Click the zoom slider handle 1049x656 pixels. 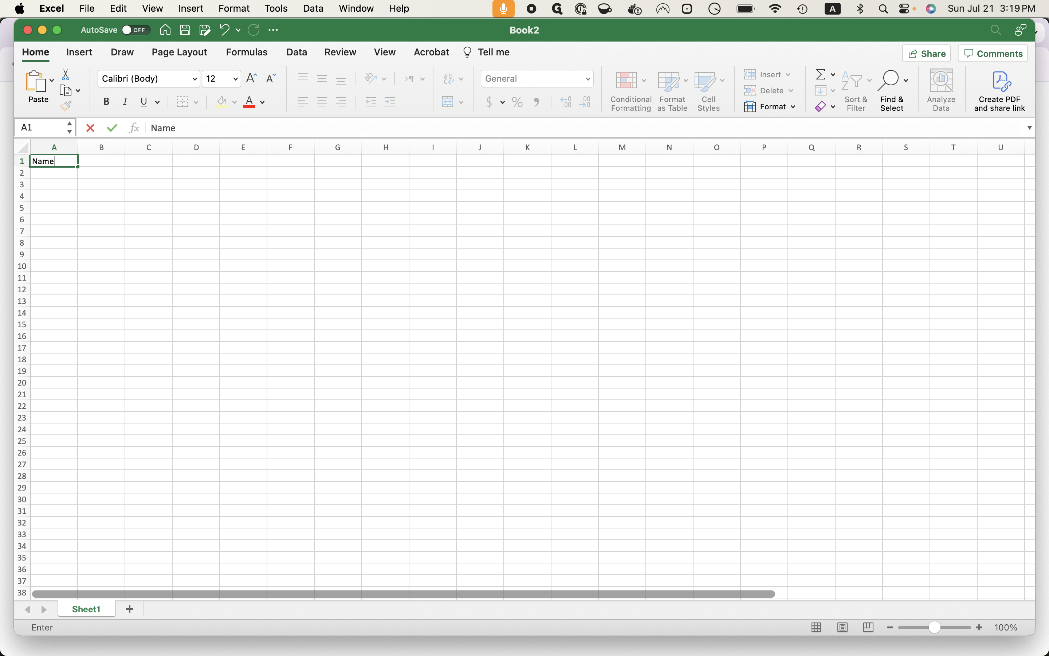tap(934, 627)
